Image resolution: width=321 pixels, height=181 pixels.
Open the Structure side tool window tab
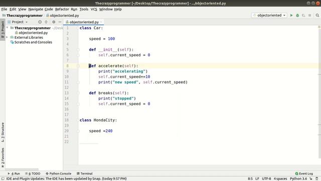3,132
